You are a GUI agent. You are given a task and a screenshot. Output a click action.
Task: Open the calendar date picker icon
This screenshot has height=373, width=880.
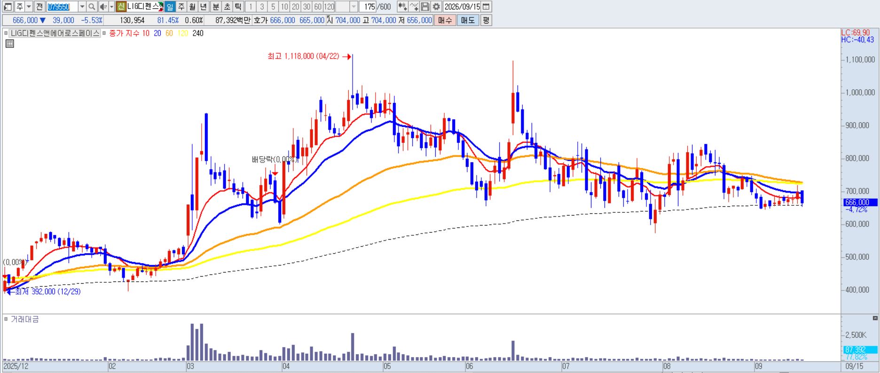point(486,7)
